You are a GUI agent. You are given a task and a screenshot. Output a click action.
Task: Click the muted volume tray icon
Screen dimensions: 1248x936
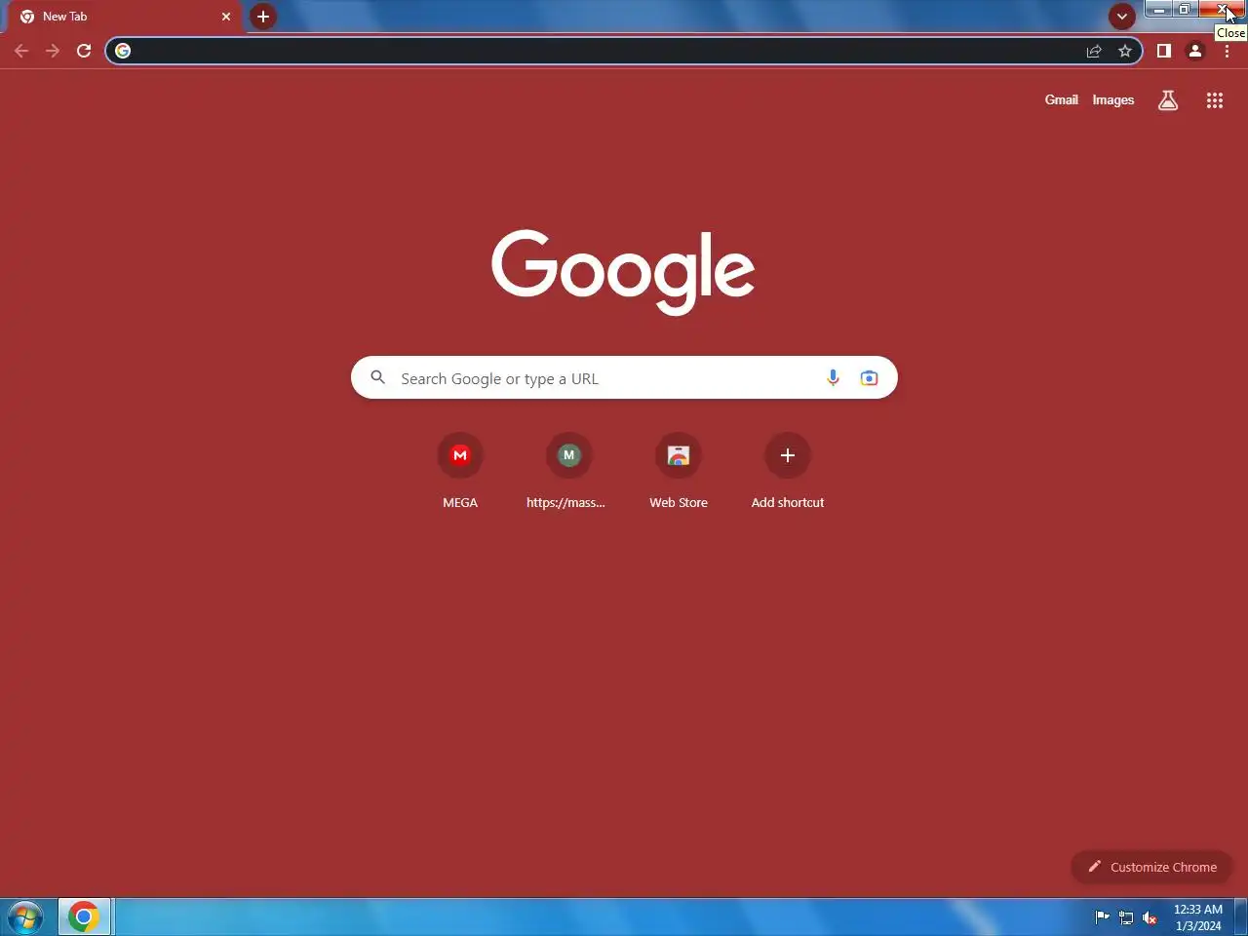coord(1150,917)
